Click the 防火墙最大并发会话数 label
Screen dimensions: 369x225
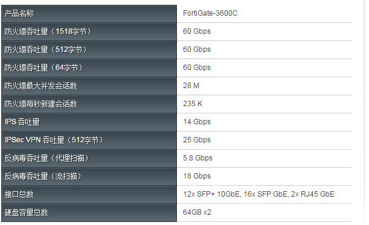[x=40, y=86]
